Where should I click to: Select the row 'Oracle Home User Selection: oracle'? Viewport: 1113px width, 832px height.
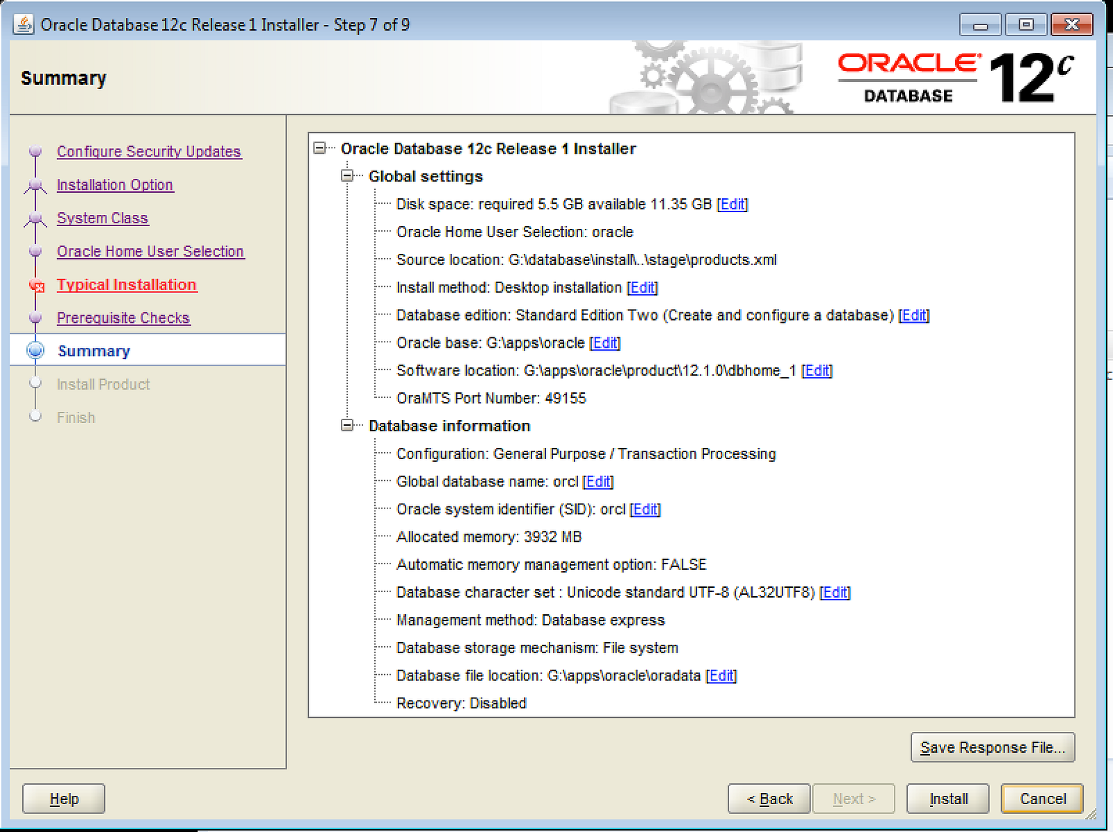pos(515,232)
